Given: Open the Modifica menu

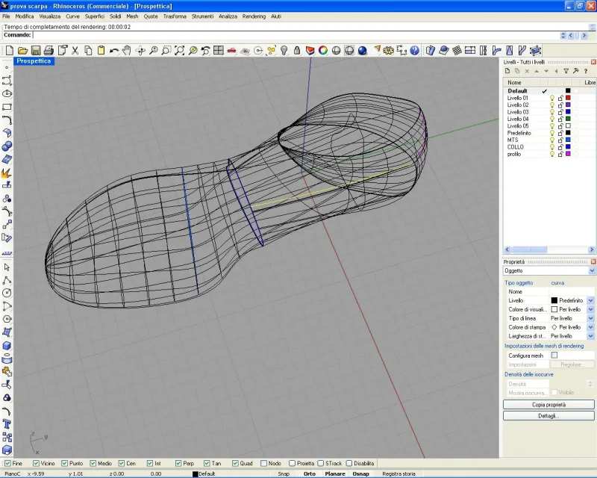Looking at the screenshot, I should (25, 16).
